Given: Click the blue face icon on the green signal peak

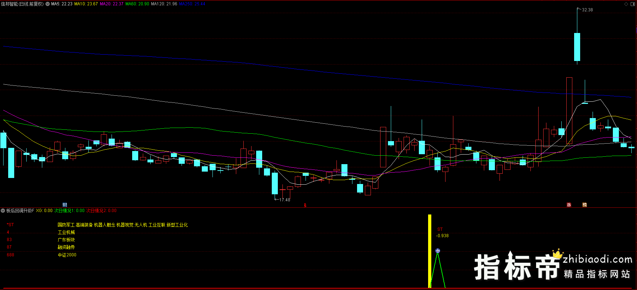Looking at the screenshot, I should tap(438, 251).
